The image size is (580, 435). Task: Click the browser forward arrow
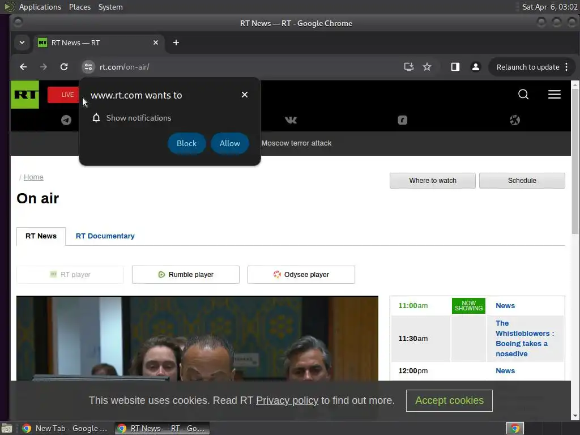pyautogui.click(x=44, y=67)
